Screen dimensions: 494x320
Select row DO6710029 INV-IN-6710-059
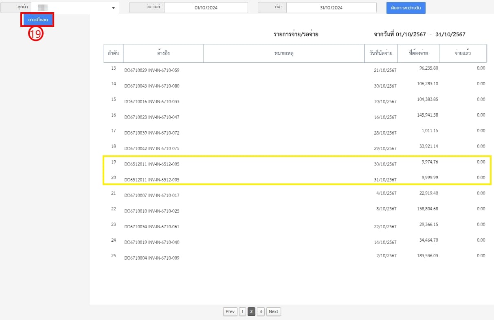pos(151,71)
